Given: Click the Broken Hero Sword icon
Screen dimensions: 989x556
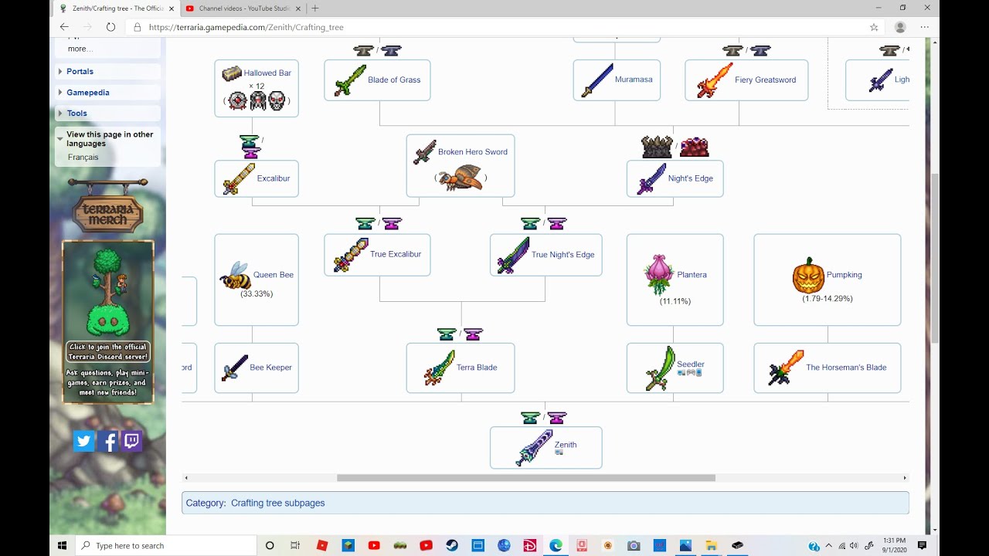Looking at the screenshot, I should pyautogui.click(x=425, y=152).
